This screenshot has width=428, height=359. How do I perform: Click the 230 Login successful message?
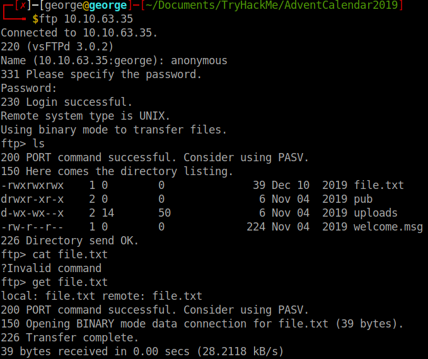click(x=67, y=102)
